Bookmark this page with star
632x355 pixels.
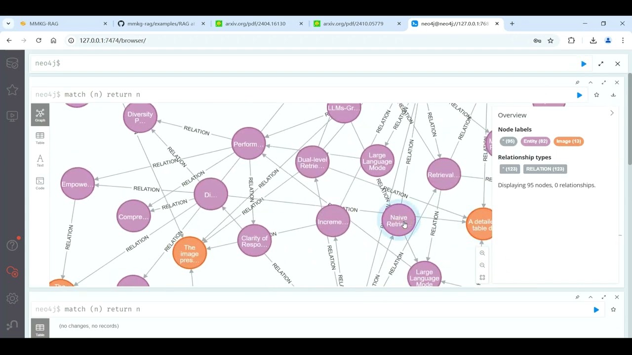551,40
